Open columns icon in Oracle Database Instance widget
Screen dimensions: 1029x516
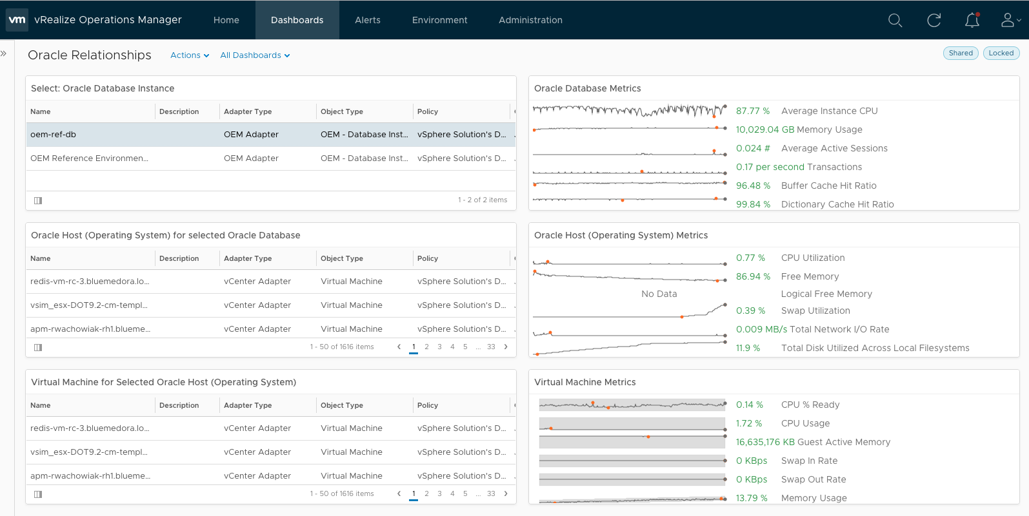click(x=38, y=200)
